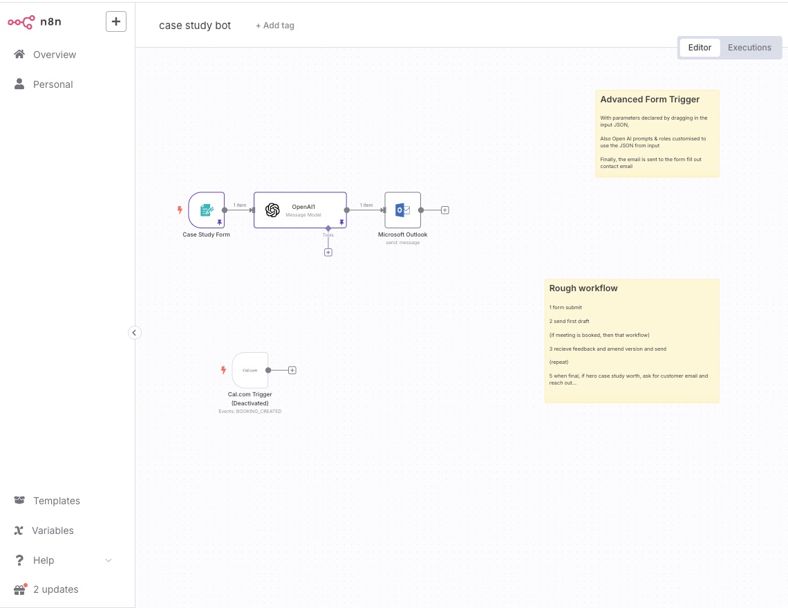Open the Templates box icon

(19, 500)
